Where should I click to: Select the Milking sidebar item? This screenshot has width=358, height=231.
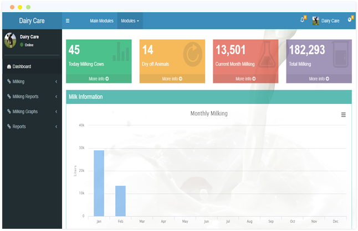coord(32,81)
